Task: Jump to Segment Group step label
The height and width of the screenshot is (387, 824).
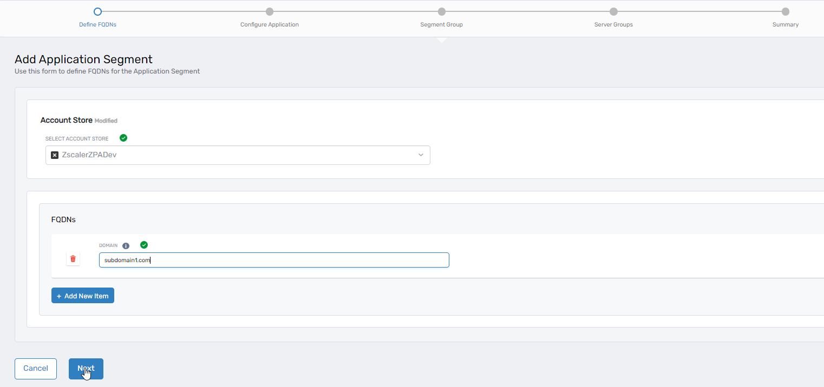Action: [x=441, y=24]
